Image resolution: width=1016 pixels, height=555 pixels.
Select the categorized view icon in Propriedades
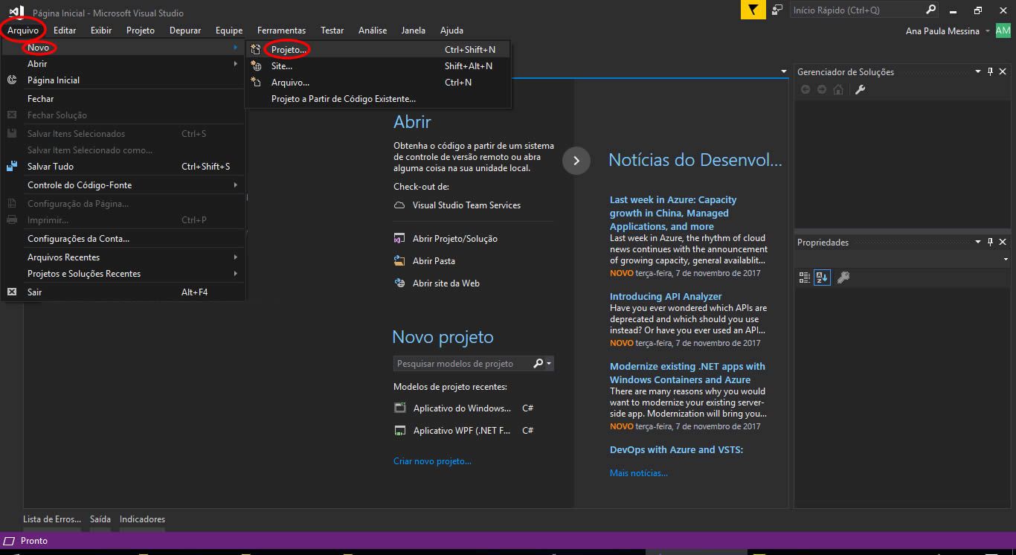[x=805, y=277]
